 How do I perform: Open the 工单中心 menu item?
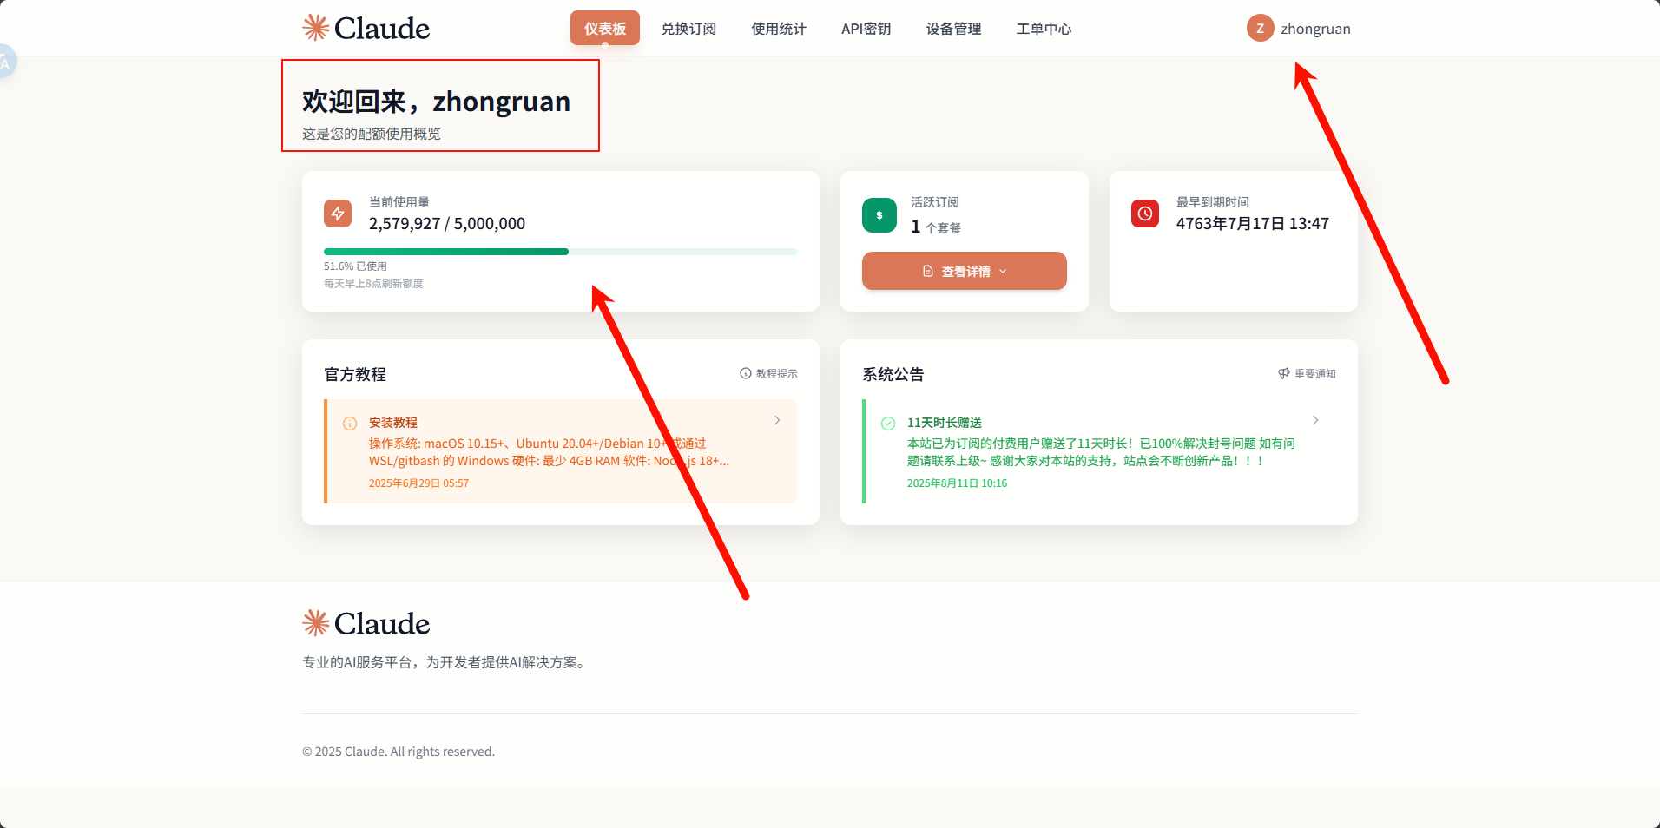[x=1044, y=29]
